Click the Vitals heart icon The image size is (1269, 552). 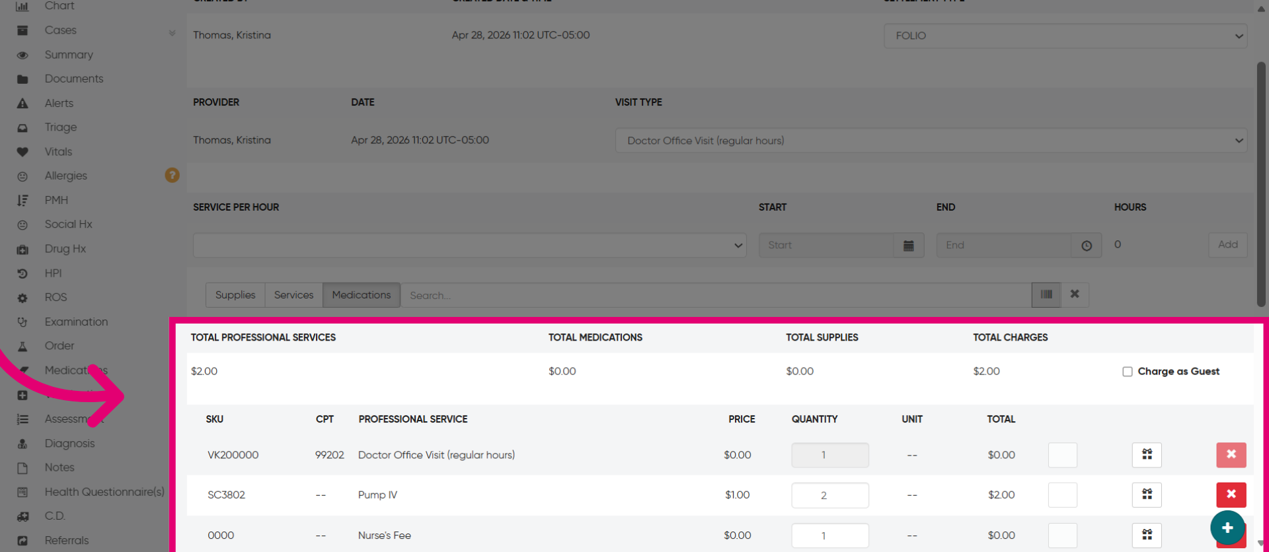click(22, 152)
